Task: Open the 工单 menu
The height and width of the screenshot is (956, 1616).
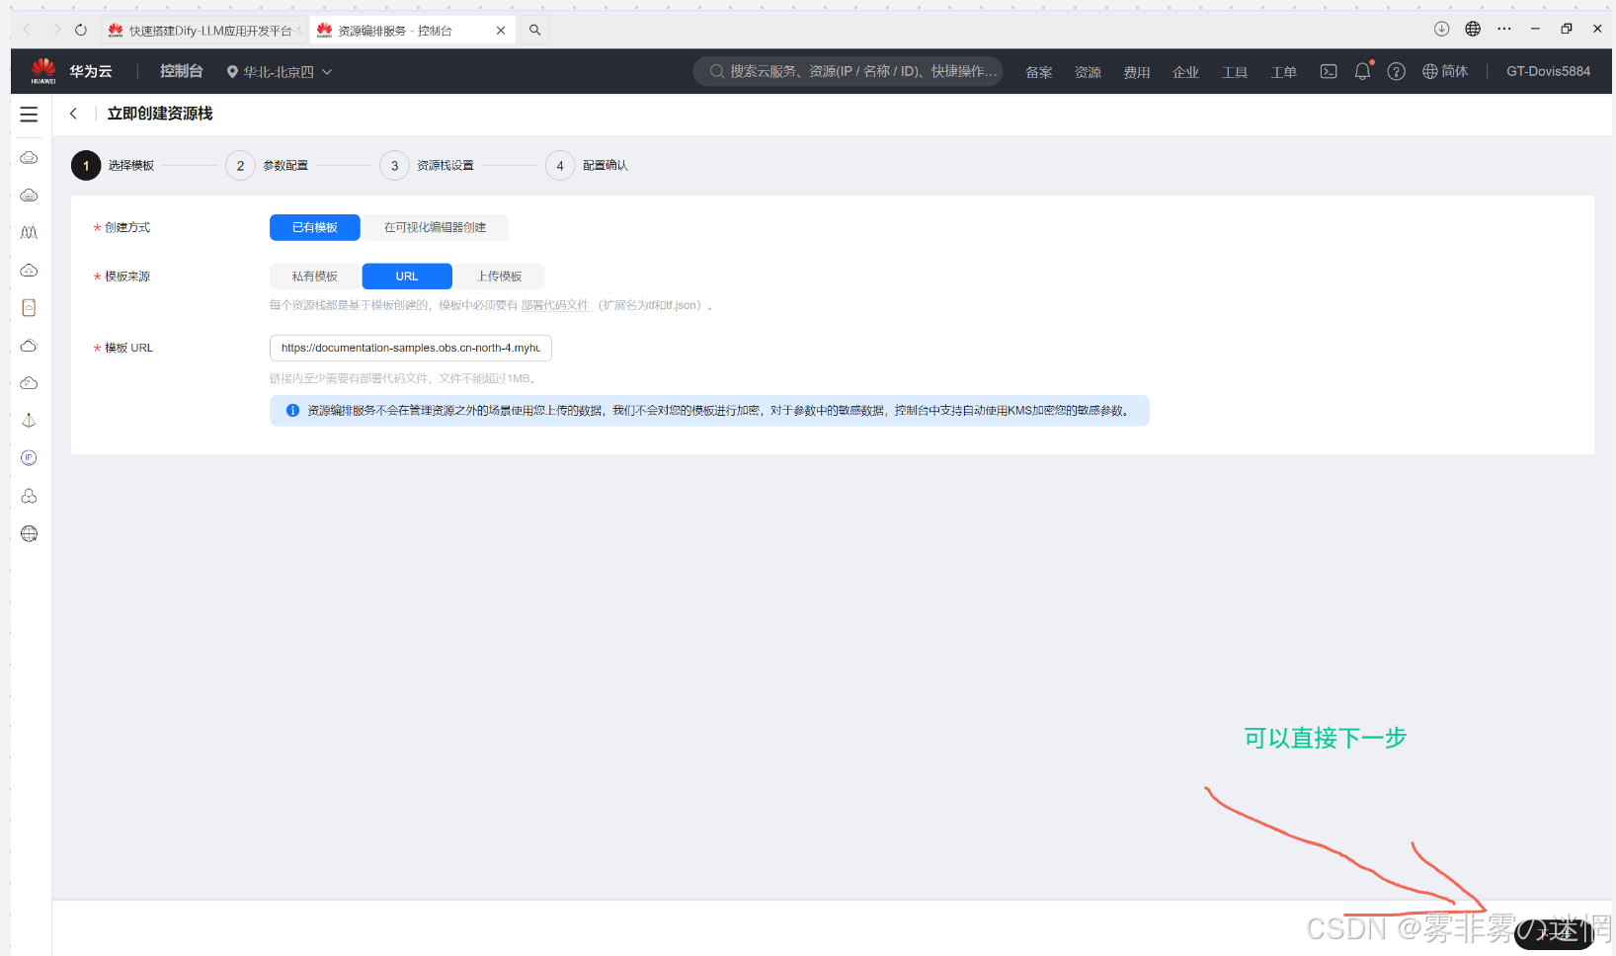Action: point(1284,72)
